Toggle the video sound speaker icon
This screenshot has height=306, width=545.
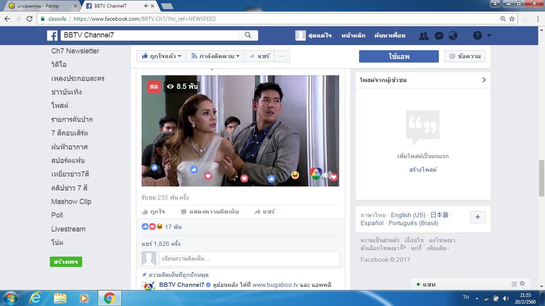pos(326,175)
